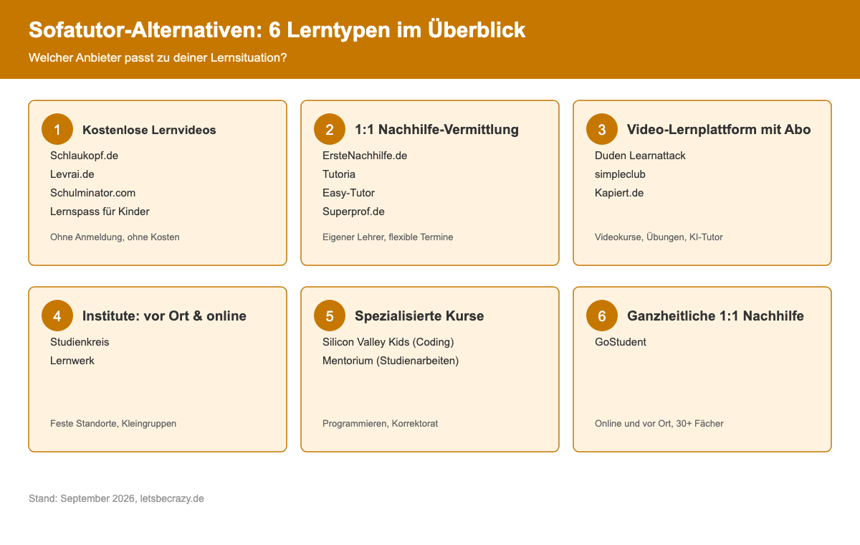Click the number 2 circle badge
This screenshot has width=860, height=545.
pyautogui.click(x=330, y=130)
